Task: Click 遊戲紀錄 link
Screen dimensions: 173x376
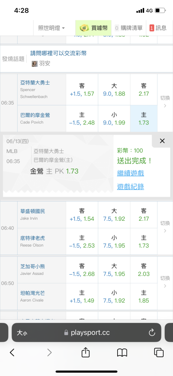Action: [x=130, y=186]
